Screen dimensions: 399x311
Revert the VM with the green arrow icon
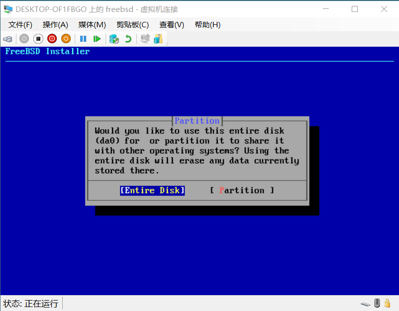[x=128, y=39]
